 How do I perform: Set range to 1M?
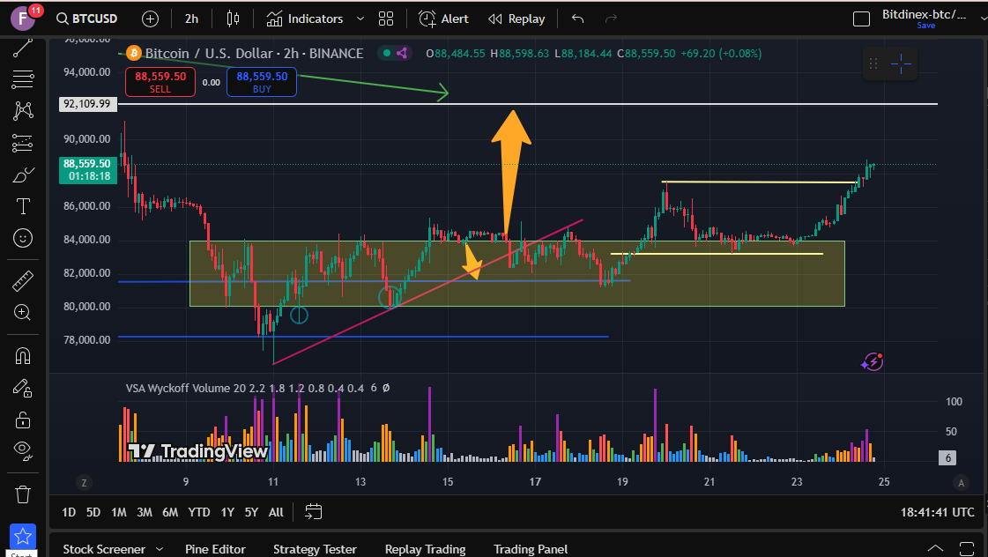coord(119,512)
